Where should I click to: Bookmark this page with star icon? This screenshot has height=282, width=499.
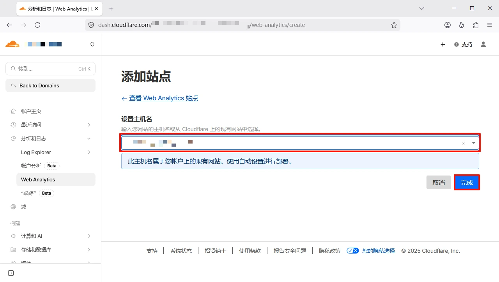(394, 25)
